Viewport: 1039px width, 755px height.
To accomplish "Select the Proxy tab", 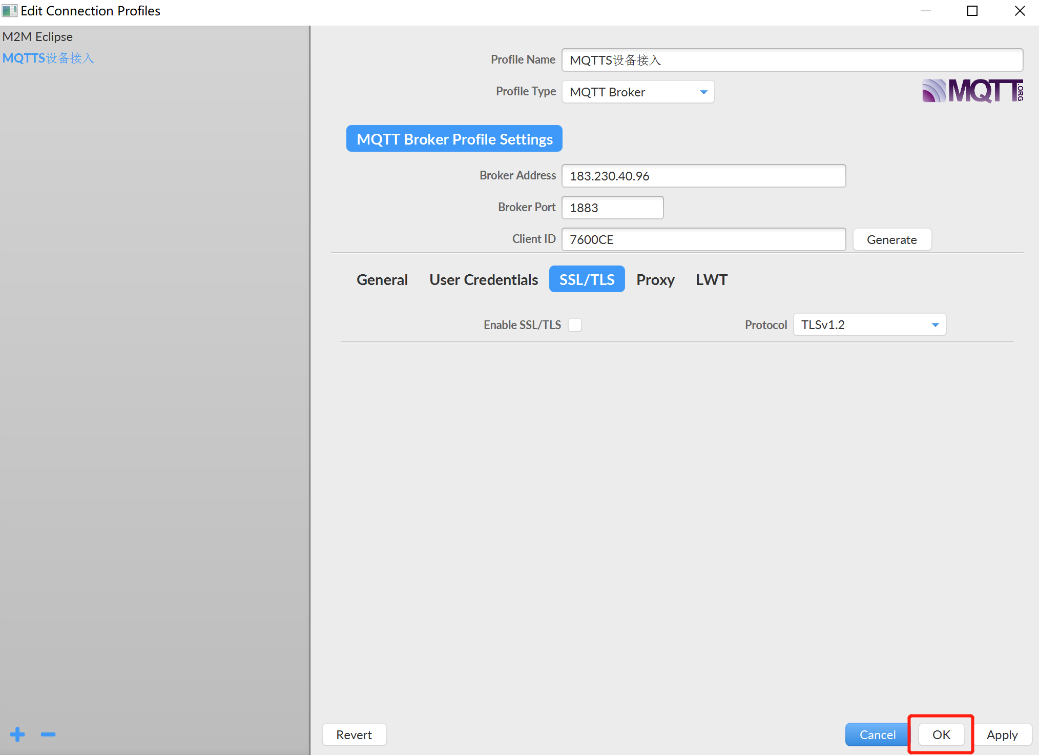I will [655, 280].
